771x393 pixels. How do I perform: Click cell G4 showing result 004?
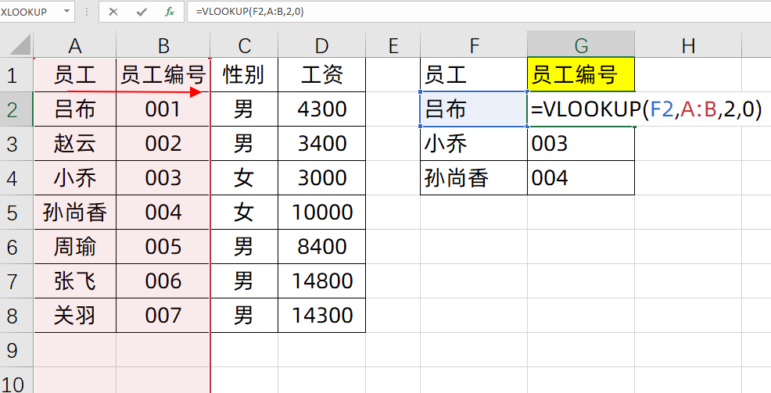(x=581, y=178)
